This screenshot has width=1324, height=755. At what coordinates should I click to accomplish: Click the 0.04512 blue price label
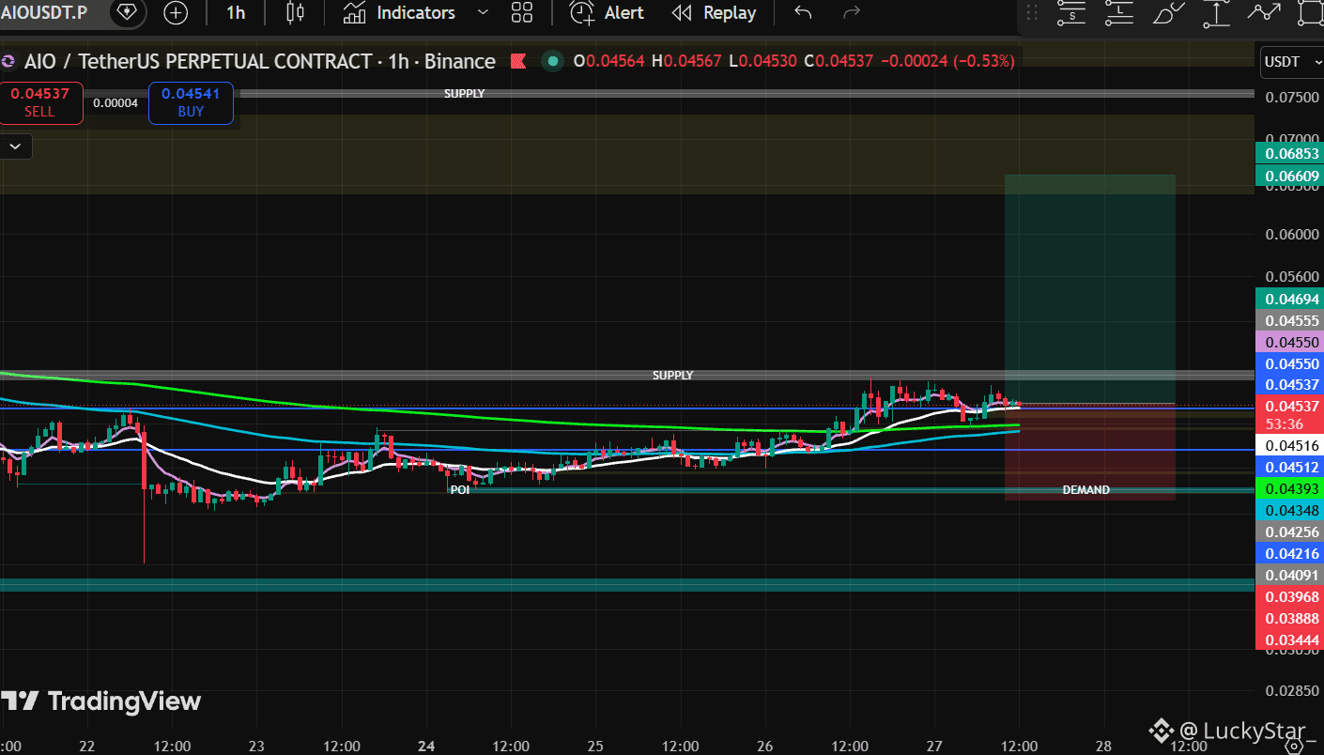coord(1292,468)
